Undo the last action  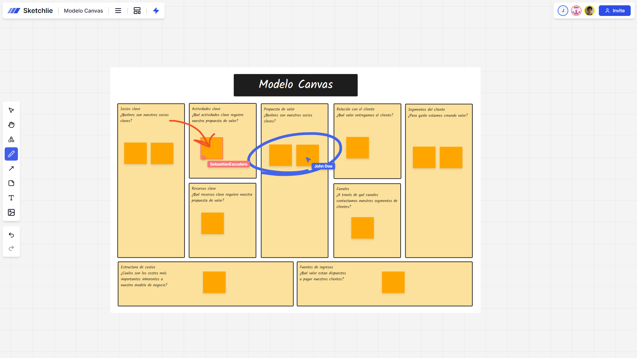tap(11, 235)
